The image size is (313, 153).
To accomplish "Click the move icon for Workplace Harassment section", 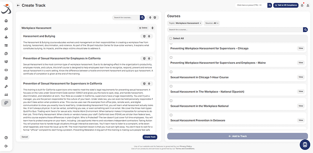I will tap(152, 28).
